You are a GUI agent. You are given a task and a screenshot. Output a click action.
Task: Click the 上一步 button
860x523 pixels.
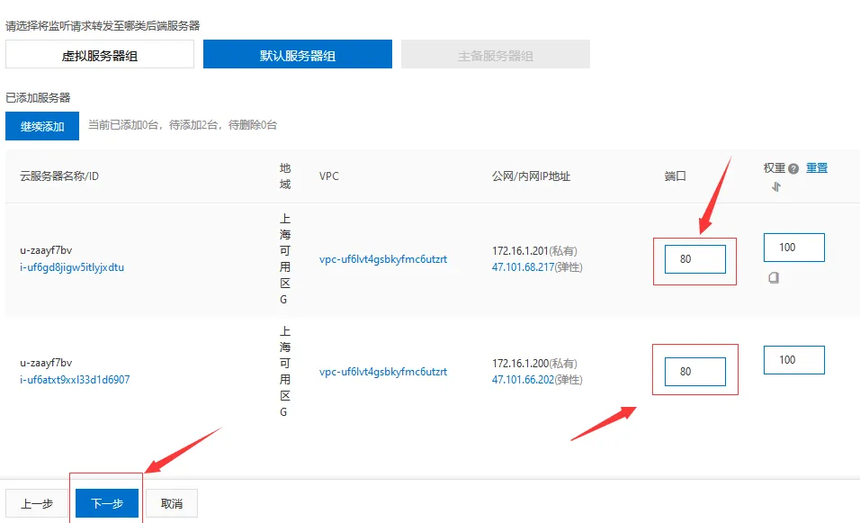click(37, 503)
